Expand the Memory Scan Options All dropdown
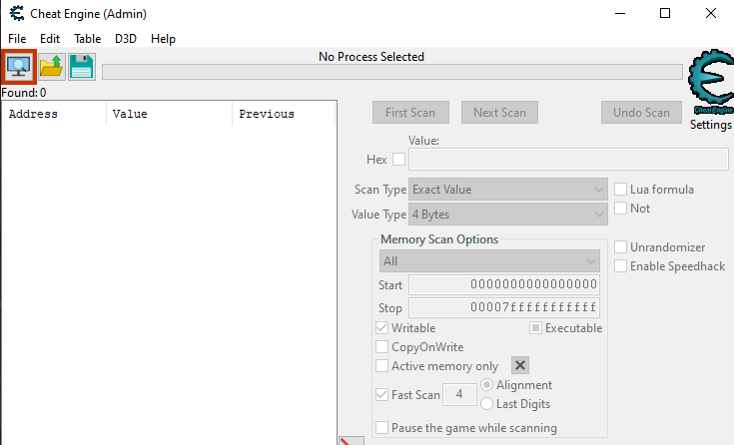The image size is (734, 445). pos(489,261)
